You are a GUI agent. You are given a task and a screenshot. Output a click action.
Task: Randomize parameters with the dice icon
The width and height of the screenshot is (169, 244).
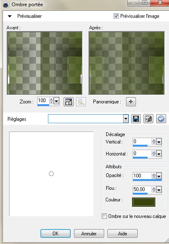(x=148, y=119)
